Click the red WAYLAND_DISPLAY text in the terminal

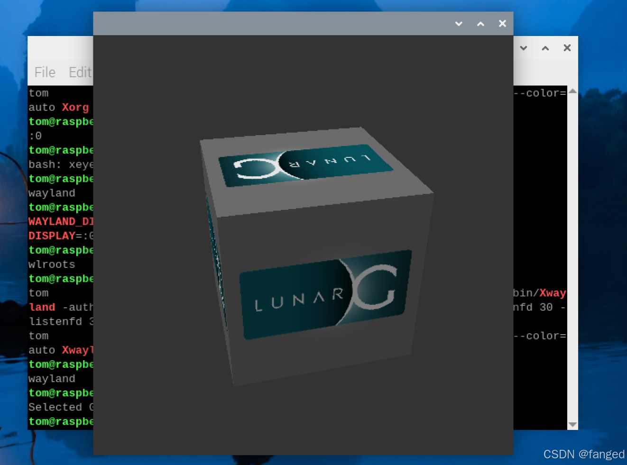(x=61, y=221)
